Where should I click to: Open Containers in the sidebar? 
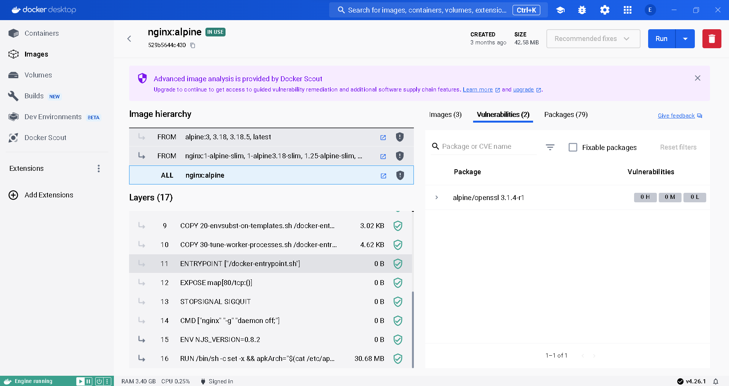click(x=41, y=33)
